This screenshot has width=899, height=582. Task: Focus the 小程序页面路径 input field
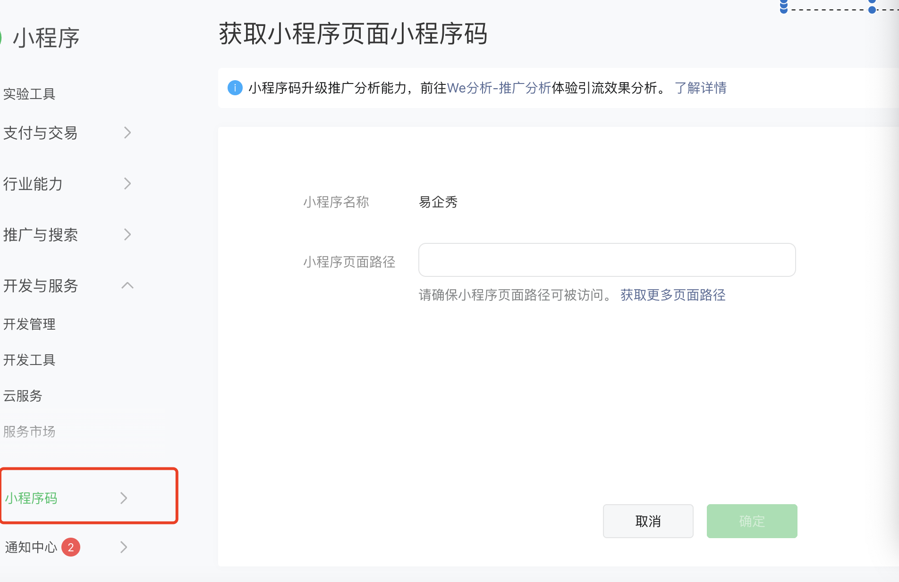click(x=607, y=260)
